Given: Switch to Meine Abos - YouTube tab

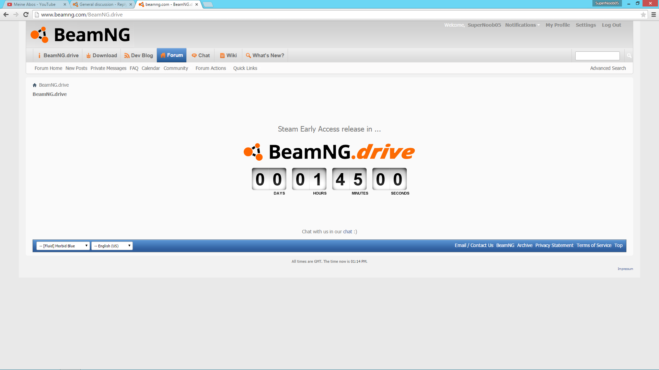Looking at the screenshot, I should (x=35, y=4).
